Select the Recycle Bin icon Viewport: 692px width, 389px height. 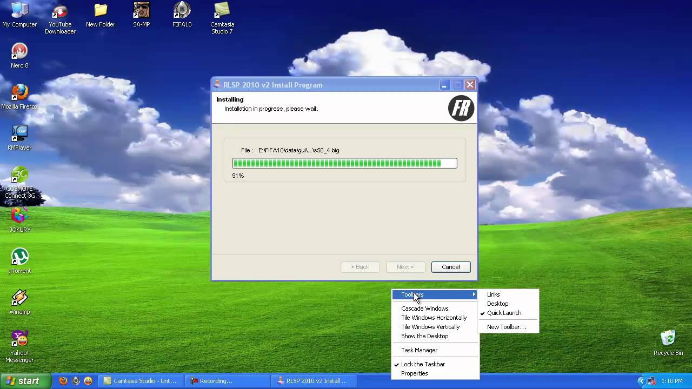[x=668, y=343]
